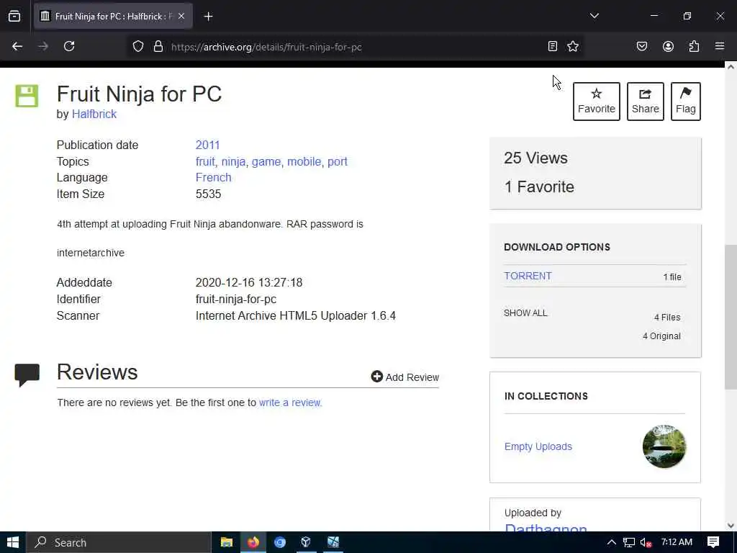Open Windows notification center
The height and width of the screenshot is (553, 737).
pyautogui.click(x=713, y=542)
